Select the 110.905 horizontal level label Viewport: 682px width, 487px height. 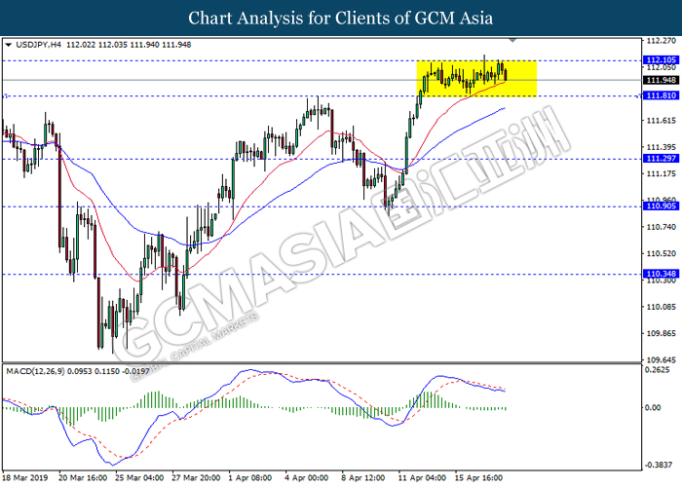click(661, 206)
